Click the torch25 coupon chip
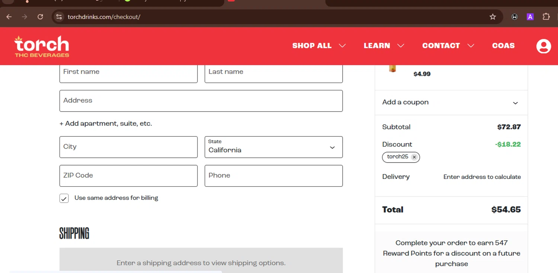 click(401, 157)
